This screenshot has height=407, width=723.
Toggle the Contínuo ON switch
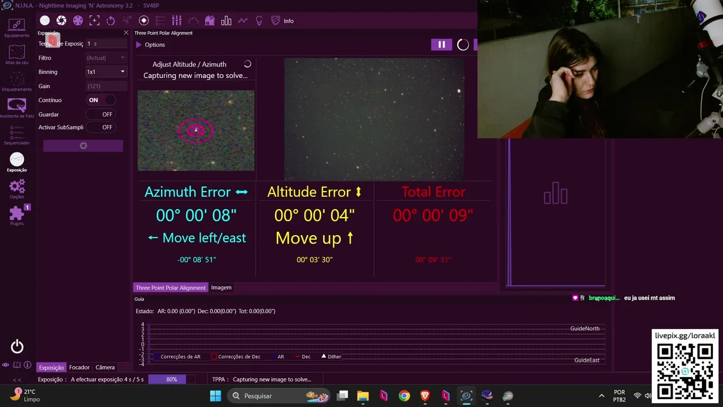(101, 100)
